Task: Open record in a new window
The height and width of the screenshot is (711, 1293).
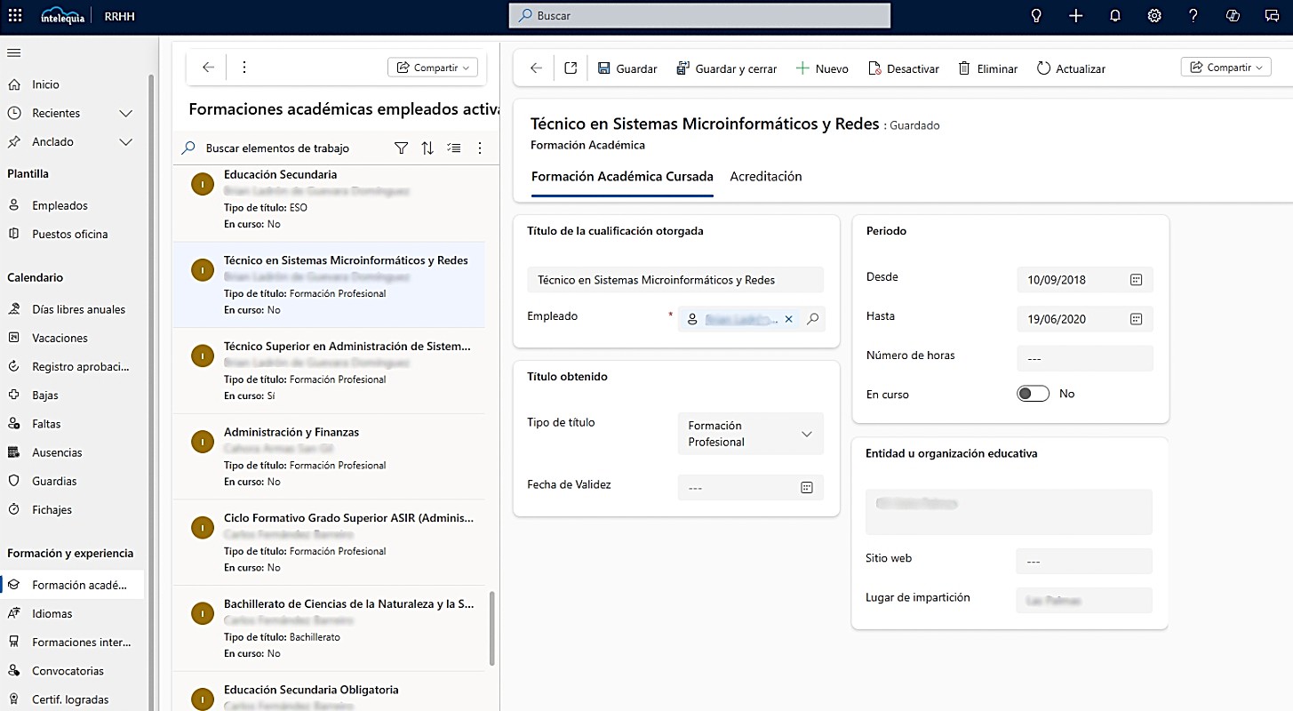Action: tap(570, 68)
